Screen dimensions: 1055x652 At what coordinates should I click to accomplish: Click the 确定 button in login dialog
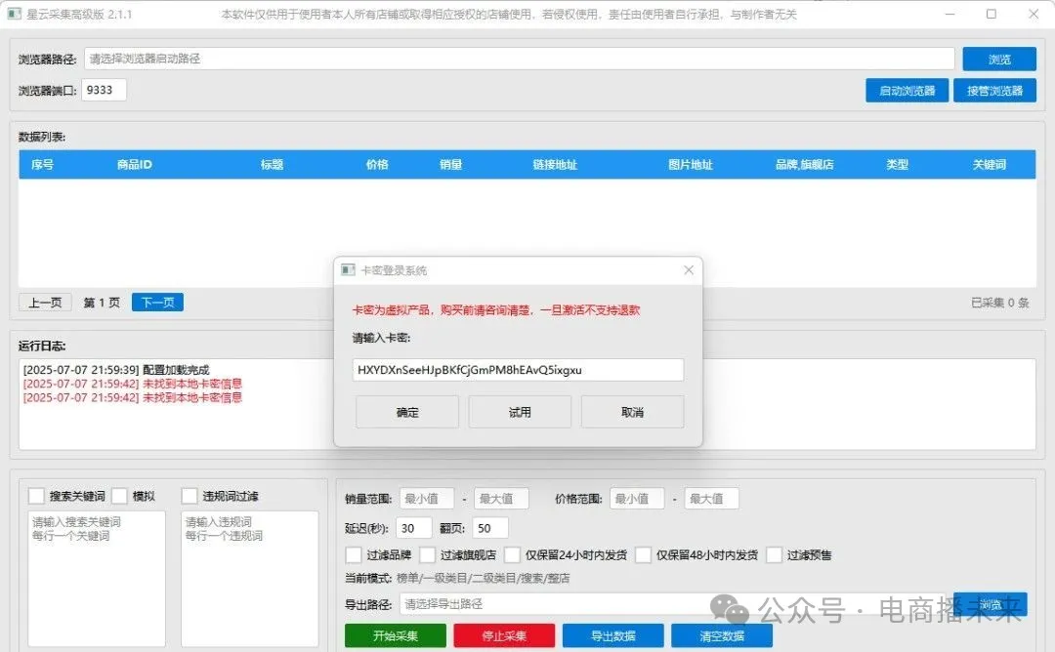coord(407,412)
